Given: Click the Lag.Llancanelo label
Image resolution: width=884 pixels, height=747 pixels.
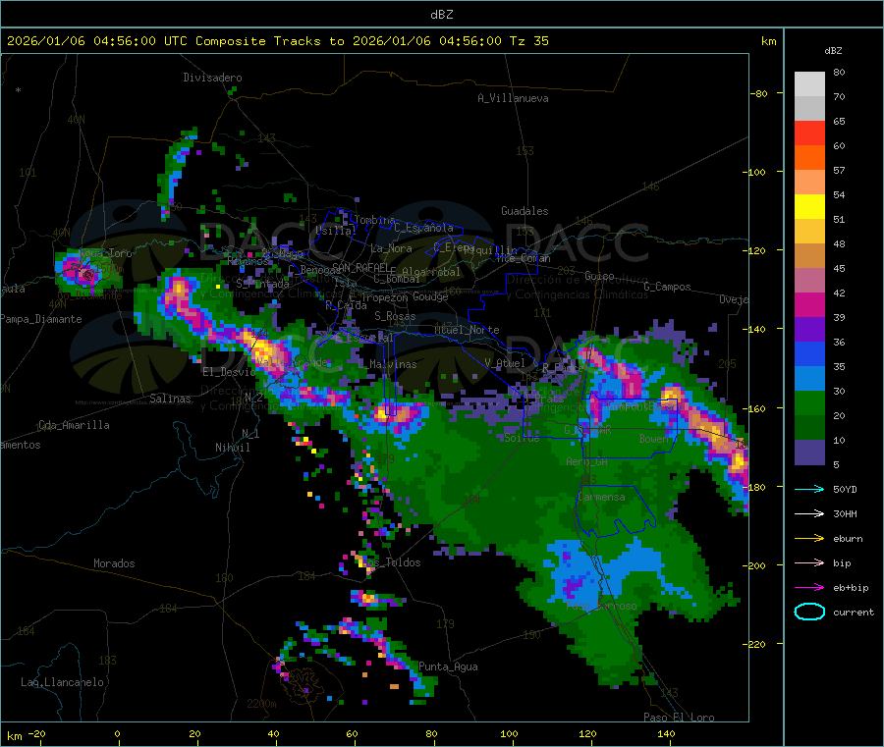Looking at the screenshot, I should coord(63,682).
